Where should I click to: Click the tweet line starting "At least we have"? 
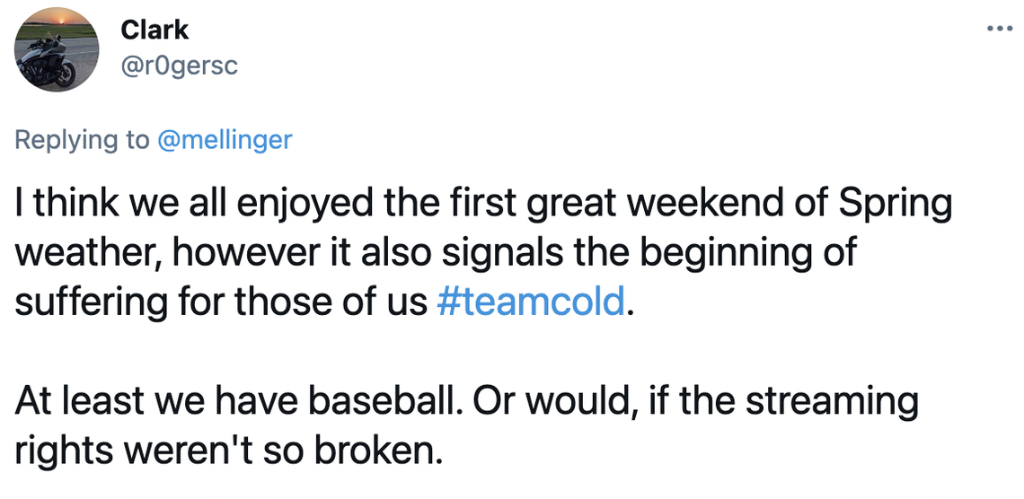pos(466,401)
